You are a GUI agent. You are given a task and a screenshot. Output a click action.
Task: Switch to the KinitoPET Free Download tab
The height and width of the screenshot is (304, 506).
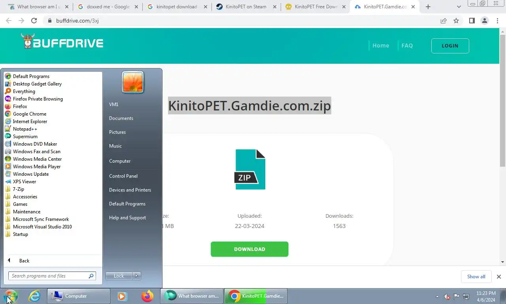click(x=316, y=7)
